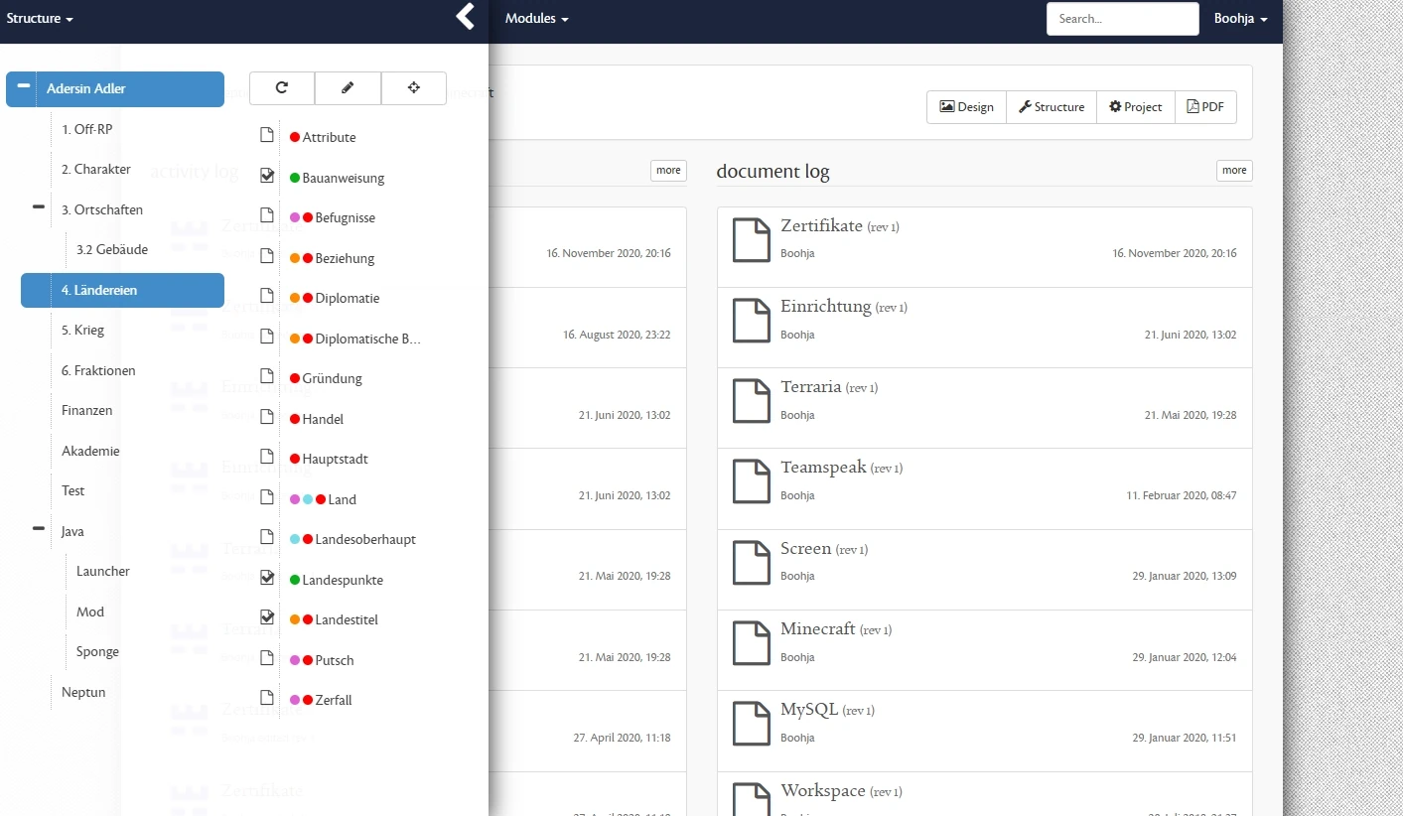
Task: Click the Search input field
Action: pos(1123,19)
